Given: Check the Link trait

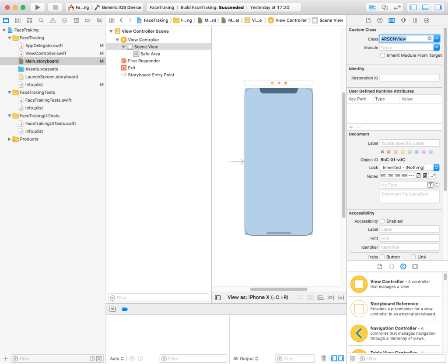Looking at the screenshot, I should (x=413, y=257).
